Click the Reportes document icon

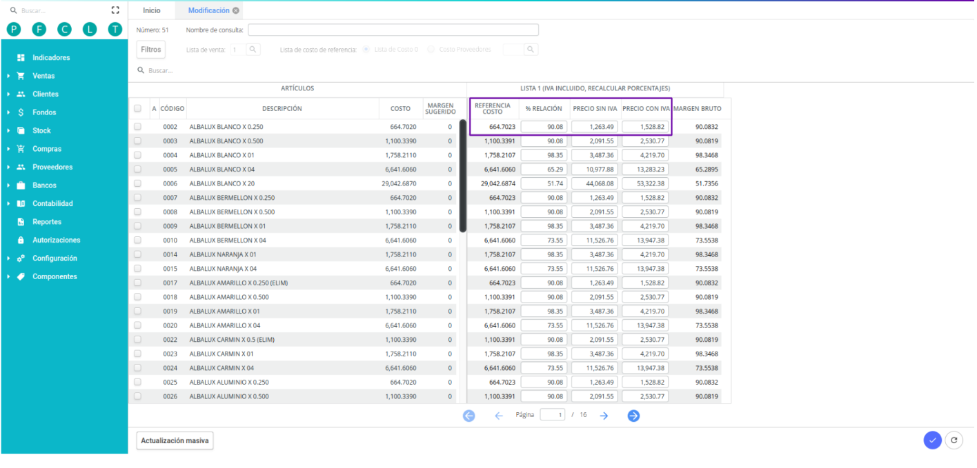[21, 222]
